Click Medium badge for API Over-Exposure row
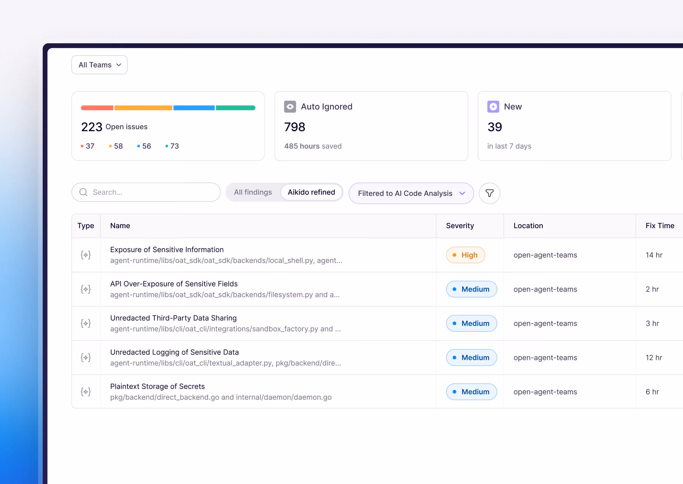Screen dimensions: 683x484 pos(472,289)
